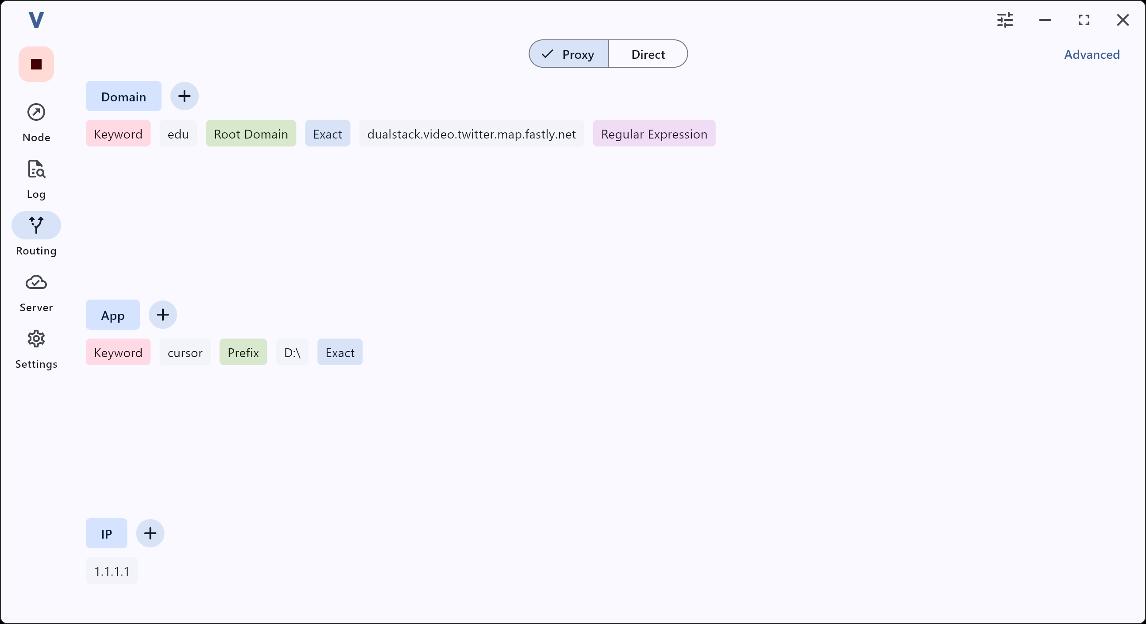Add a new App rule with plus

[163, 315]
